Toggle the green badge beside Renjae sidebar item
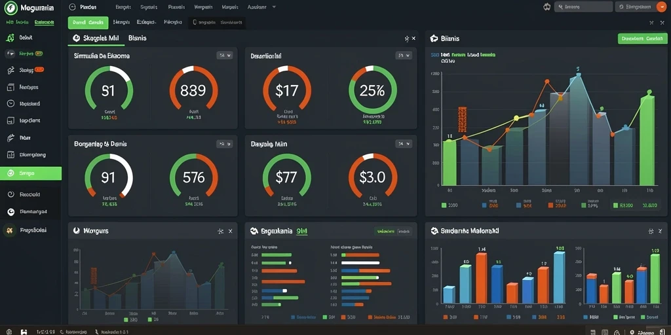671x335 pixels. coord(39,54)
